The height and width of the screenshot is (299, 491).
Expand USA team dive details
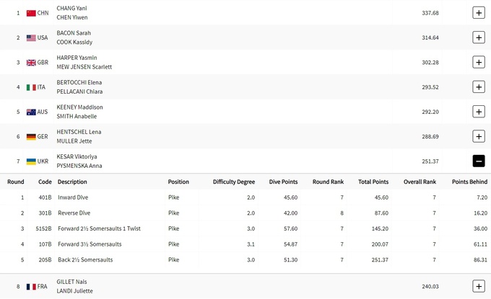click(x=478, y=37)
